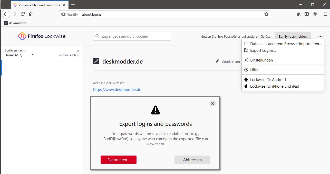Click the Bearbeiten edit button

228,62
